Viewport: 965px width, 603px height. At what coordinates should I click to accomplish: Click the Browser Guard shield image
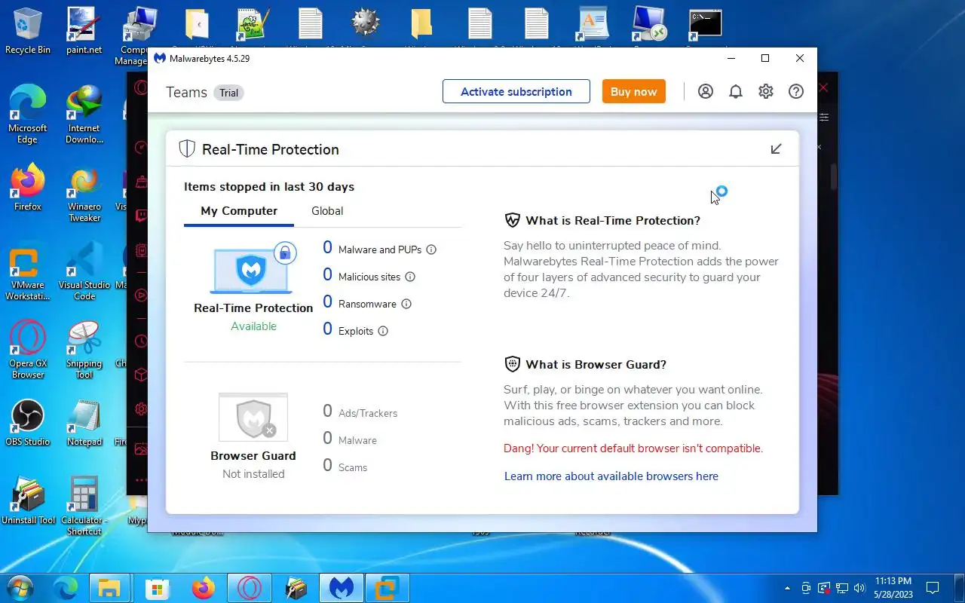pyautogui.click(x=253, y=417)
